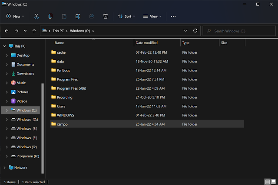Go forward with the right arrow

[17, 31]
